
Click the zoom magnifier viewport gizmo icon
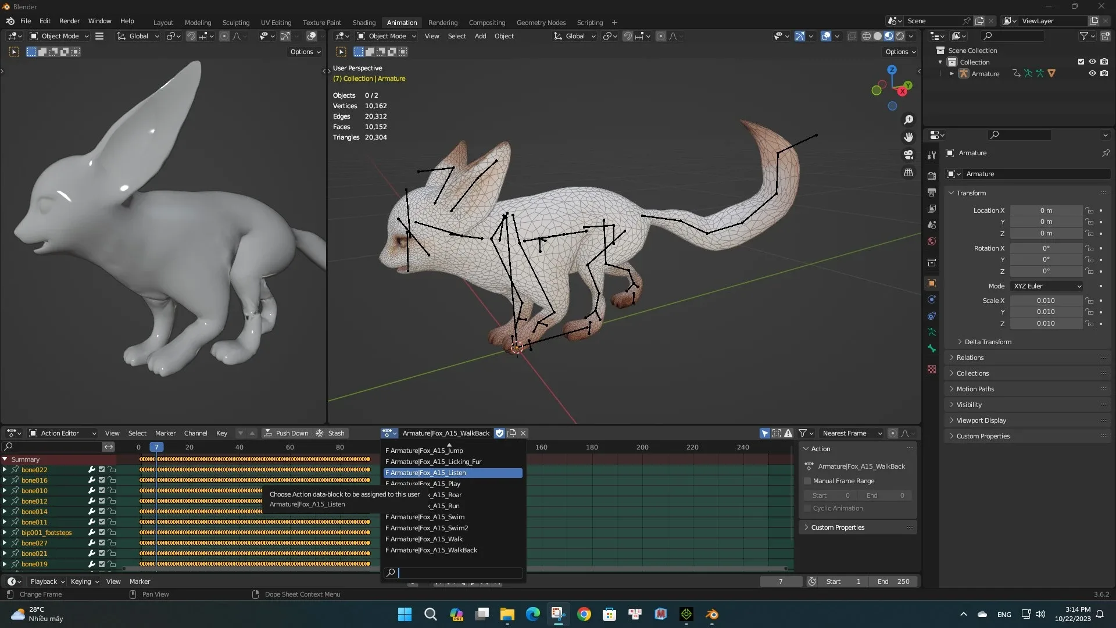(x=908, y=120)
